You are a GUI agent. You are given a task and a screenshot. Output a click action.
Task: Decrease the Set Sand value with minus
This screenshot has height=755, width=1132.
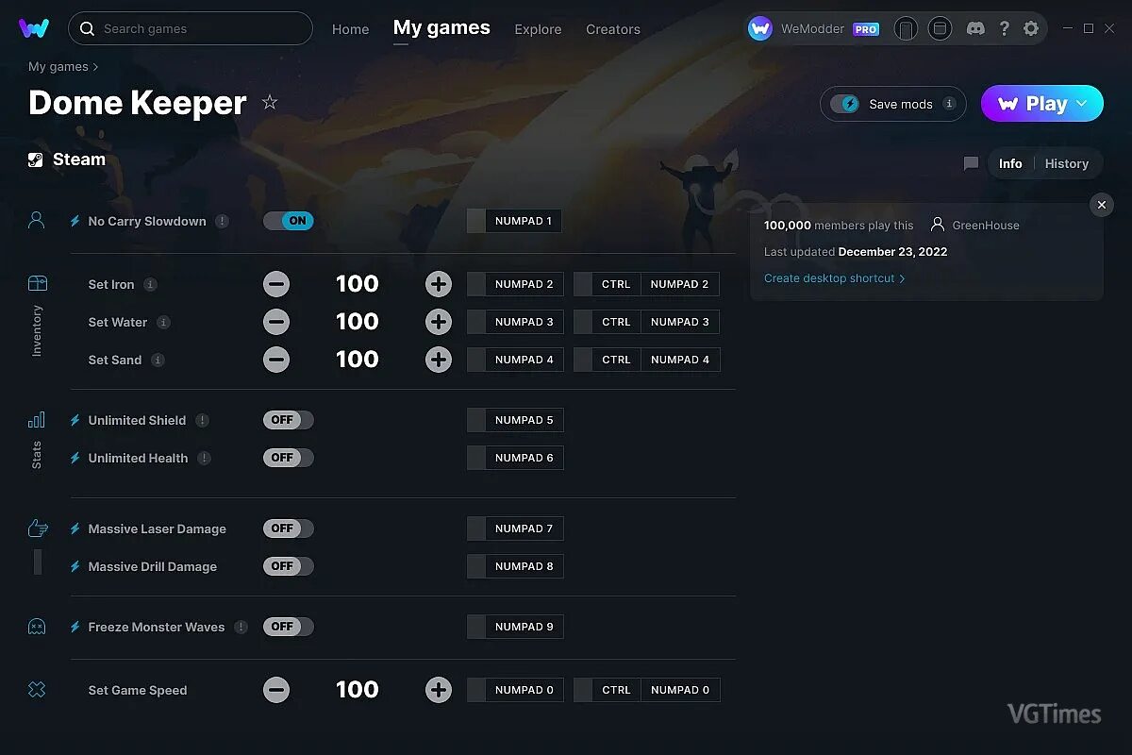[276, 360]
